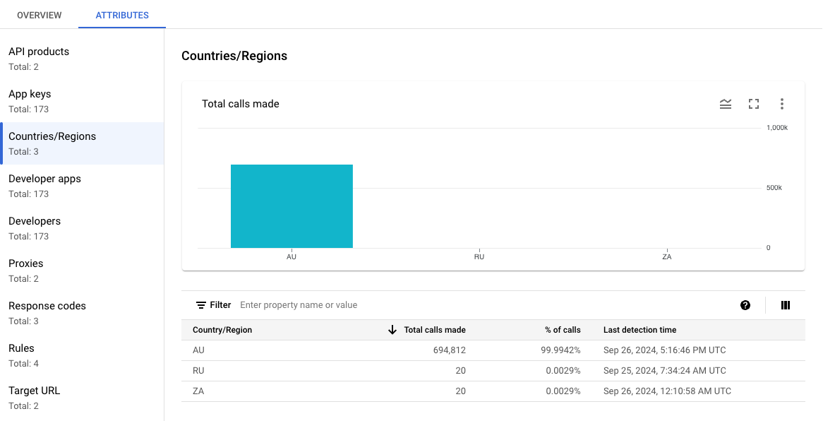Click the 694,812 total calls value

tap(448, 350)
